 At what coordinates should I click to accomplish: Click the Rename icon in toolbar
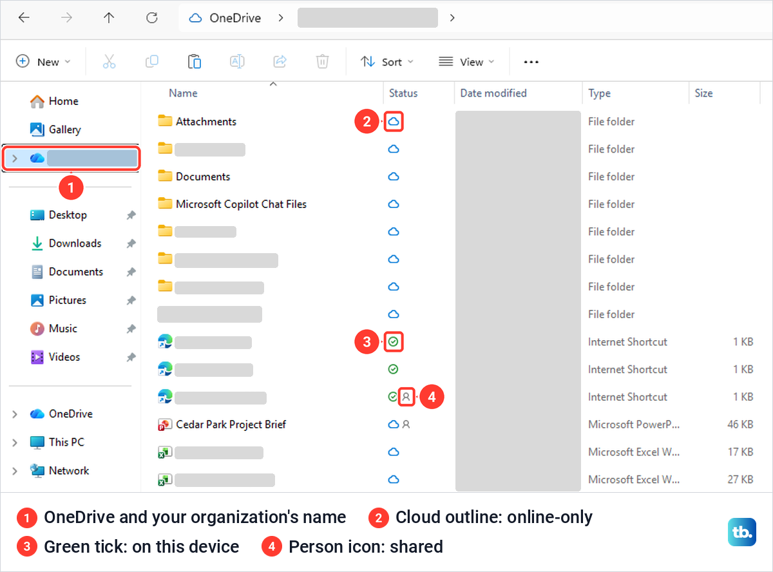tap(237, 62)
